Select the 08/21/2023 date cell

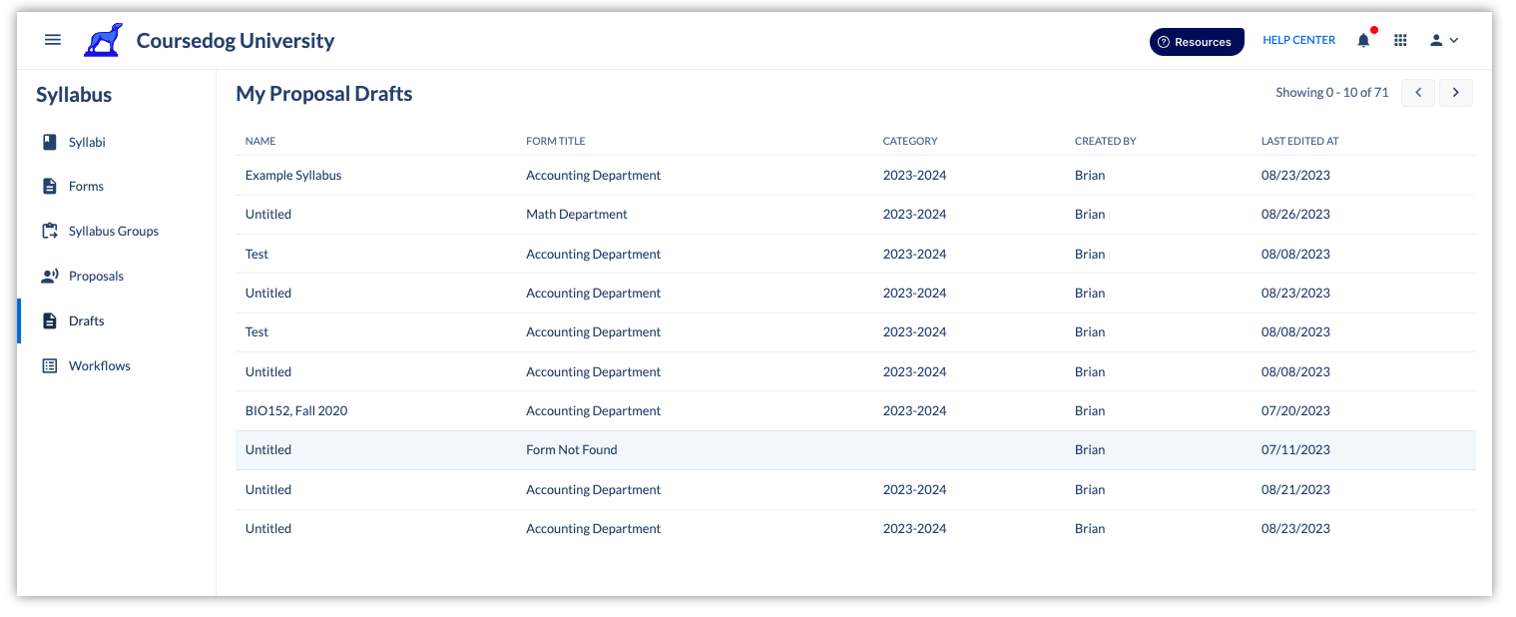click(1295, 489)
